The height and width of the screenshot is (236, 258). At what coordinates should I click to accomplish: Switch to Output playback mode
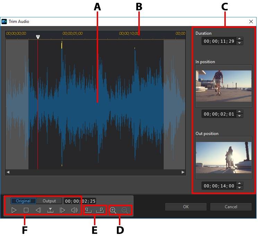pyautogui.click(x=49, y=201)
